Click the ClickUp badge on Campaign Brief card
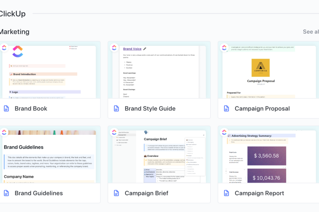This screenshot has height=212, width=319. (x=114, y=132)
